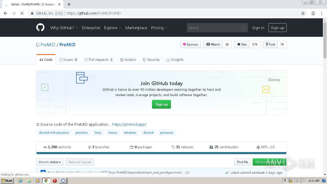This screenshot has height=184, width=327.
Task: Open the Clone or download dropdown
Action: (x=270, y=162)
